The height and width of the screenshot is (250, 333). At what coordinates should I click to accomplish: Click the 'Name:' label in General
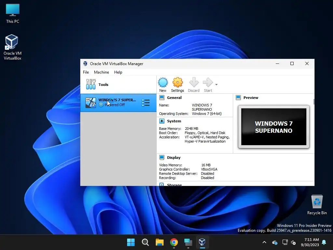pyautogui.click(x=164, y=105)
